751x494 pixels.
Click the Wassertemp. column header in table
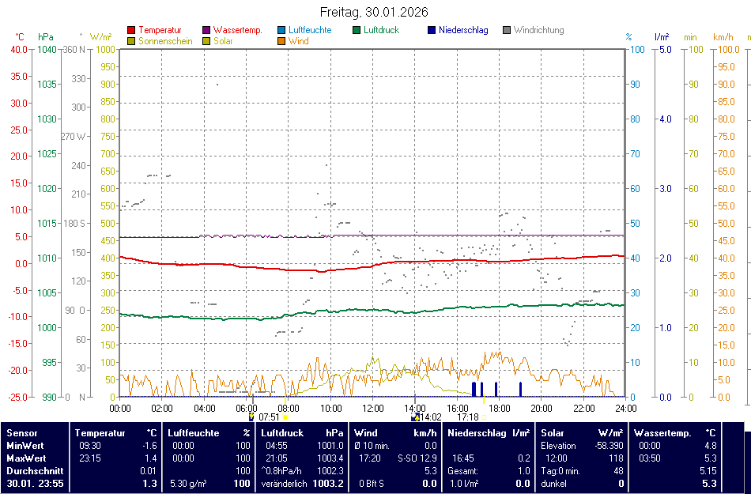click(x=662, y=433)
